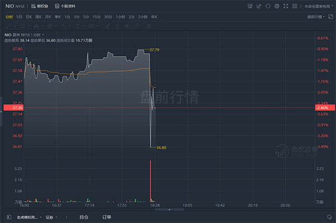Select the 15分 interval tab

coord(96,17)
